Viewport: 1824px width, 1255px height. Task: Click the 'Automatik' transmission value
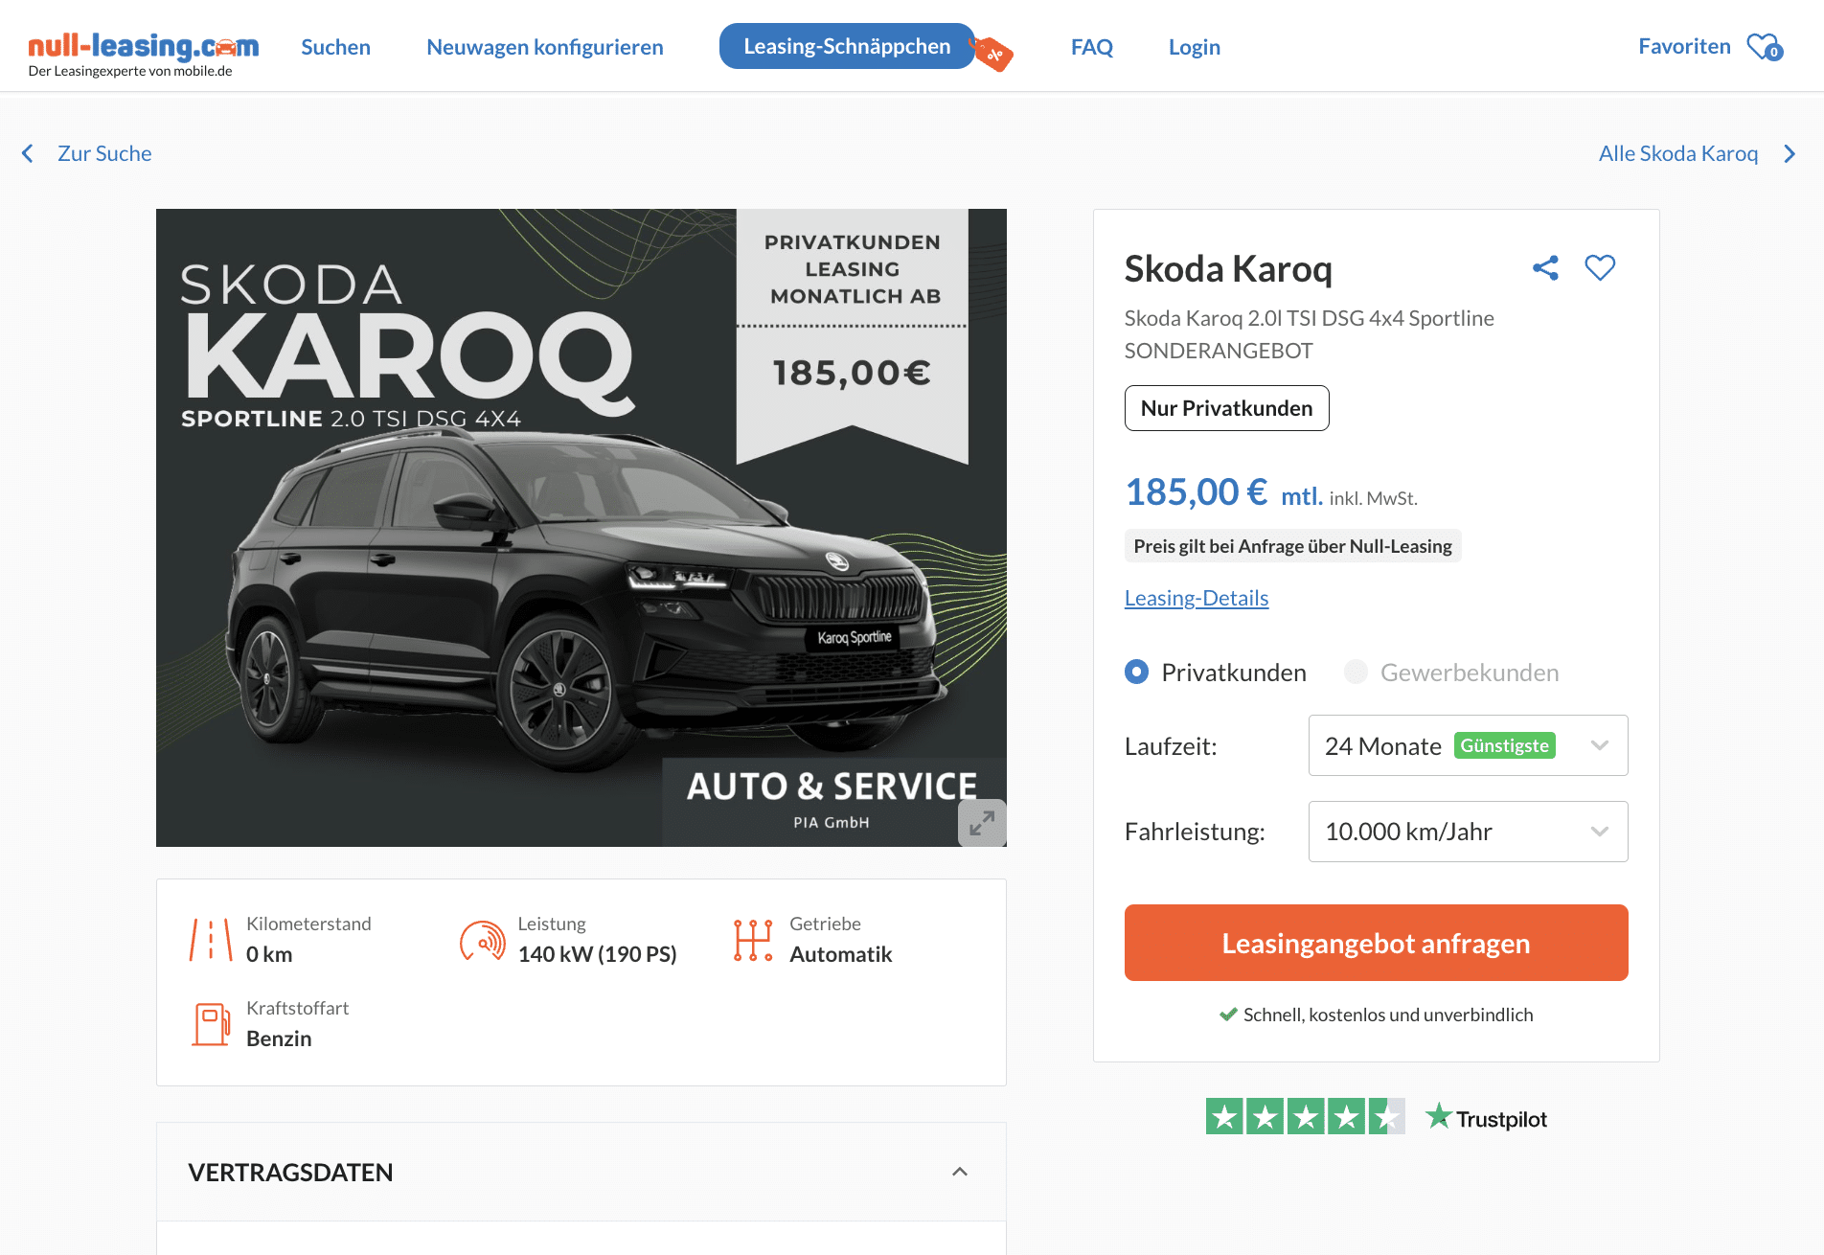(840, 954)
